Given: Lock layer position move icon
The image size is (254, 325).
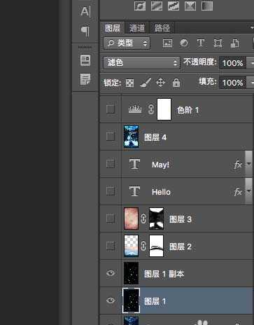Looking at the screenshot, I should (161, 83).
